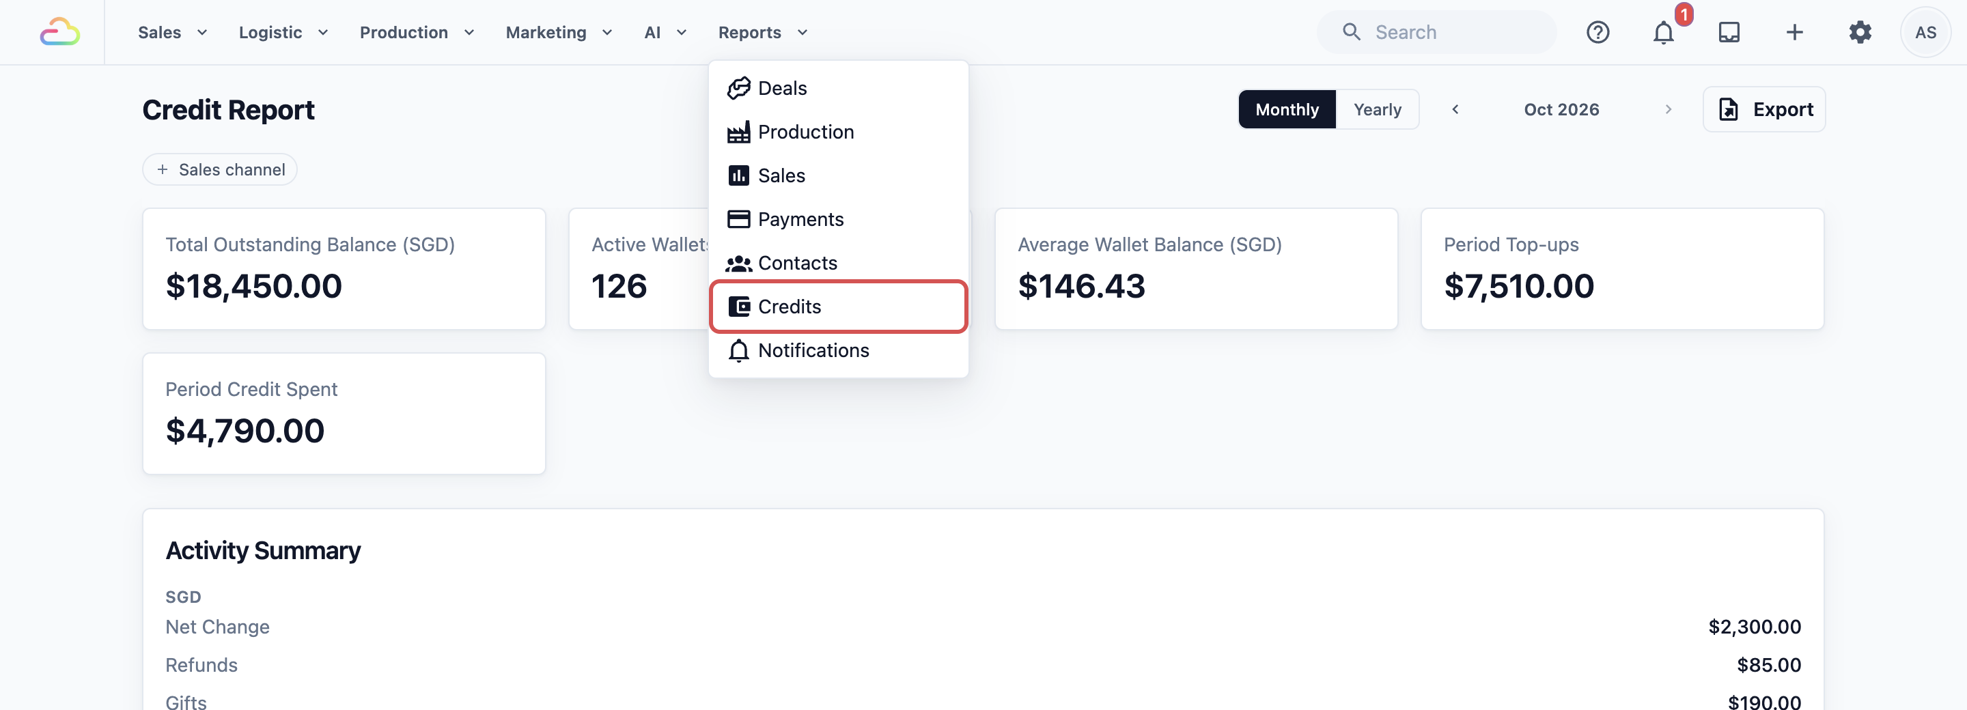Click the Oct 2026 period label

pos(1561,109)
